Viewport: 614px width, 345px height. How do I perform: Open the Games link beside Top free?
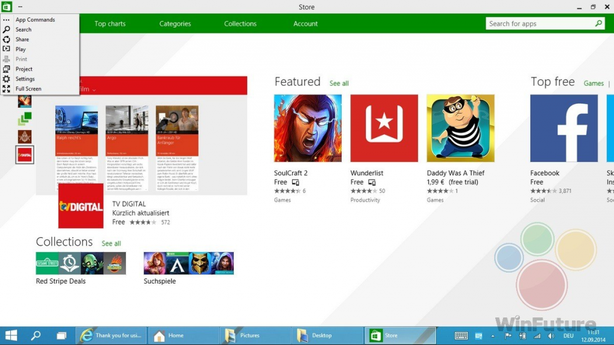click(594, 83)
